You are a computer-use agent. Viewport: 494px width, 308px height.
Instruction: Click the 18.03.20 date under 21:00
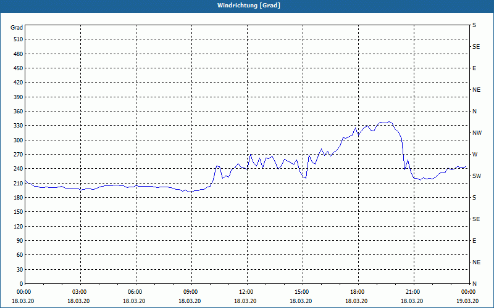[412, 301]
